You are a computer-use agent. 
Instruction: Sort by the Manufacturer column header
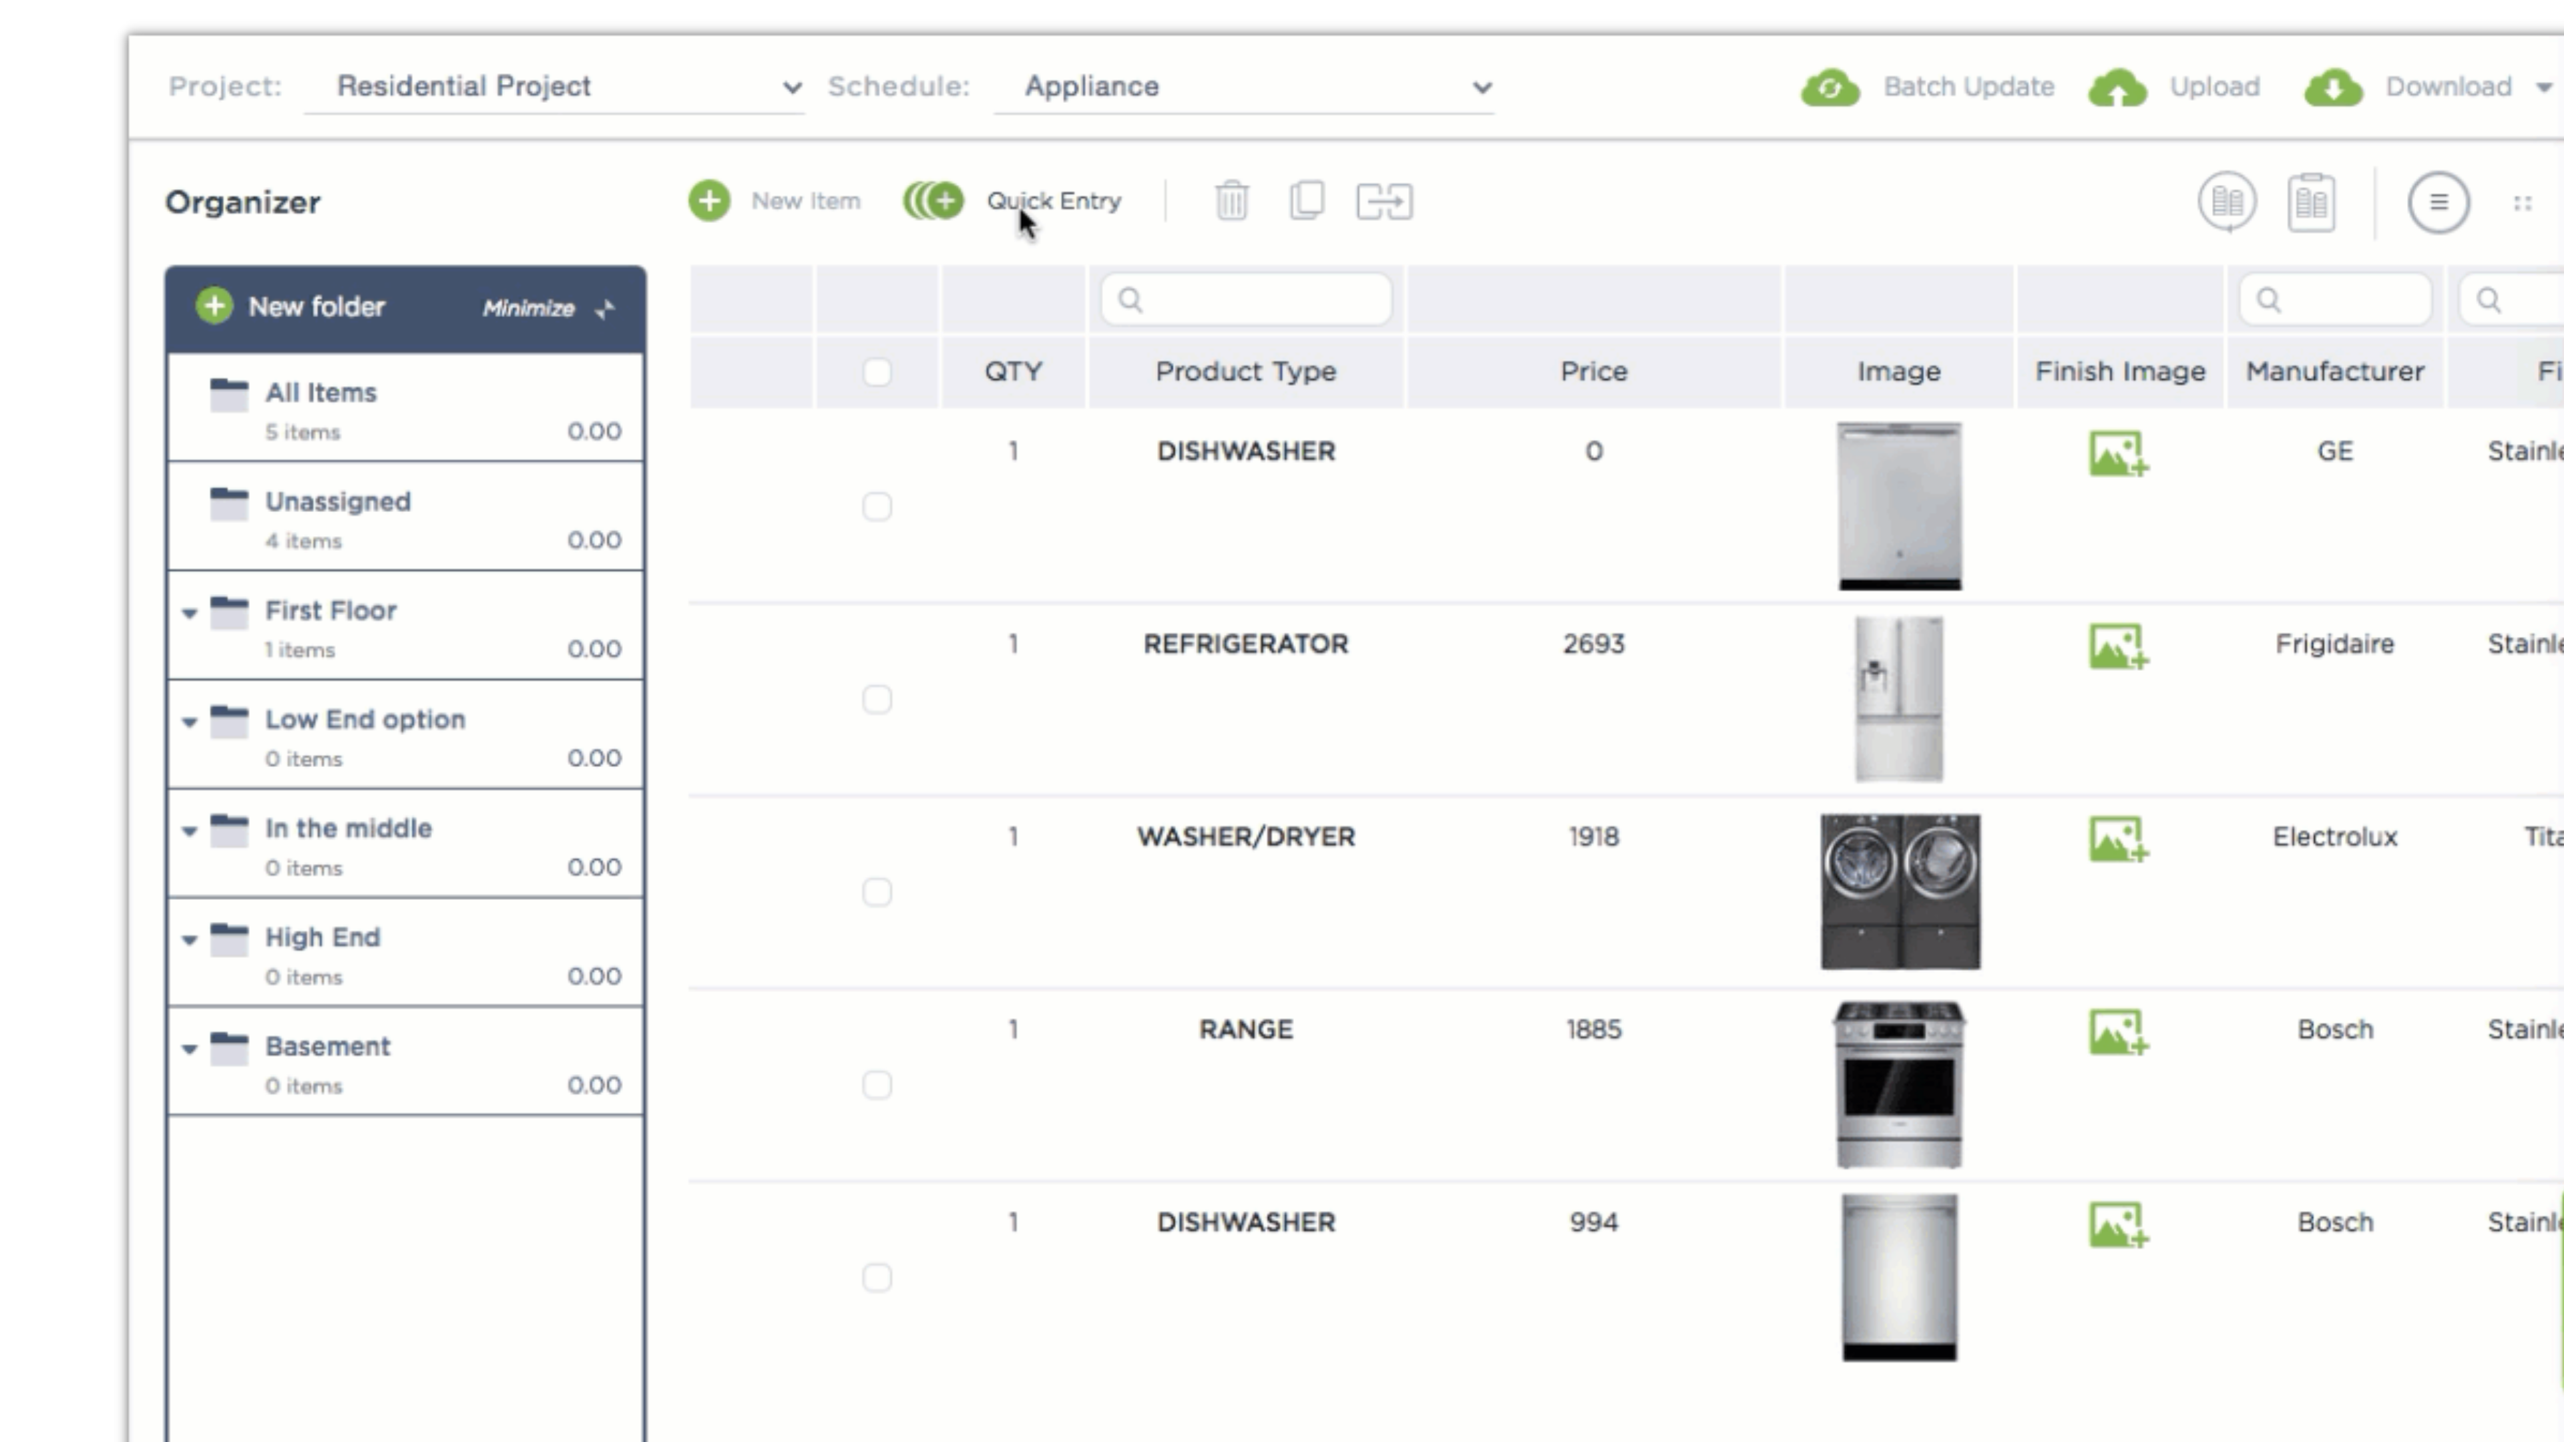pyautogui.click(x=2334, y=373)
